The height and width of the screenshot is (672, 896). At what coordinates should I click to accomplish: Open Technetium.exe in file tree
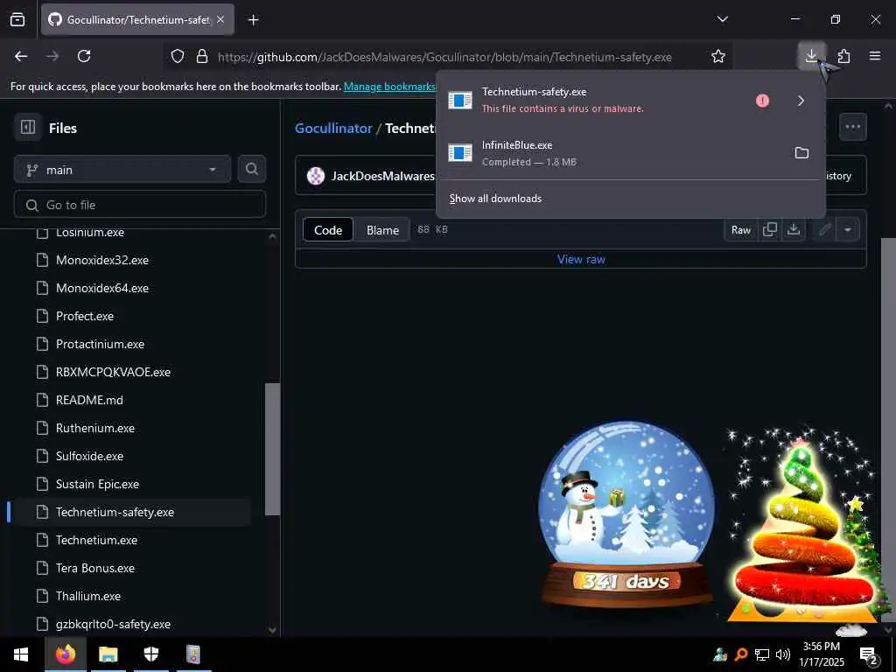point(96,540)
